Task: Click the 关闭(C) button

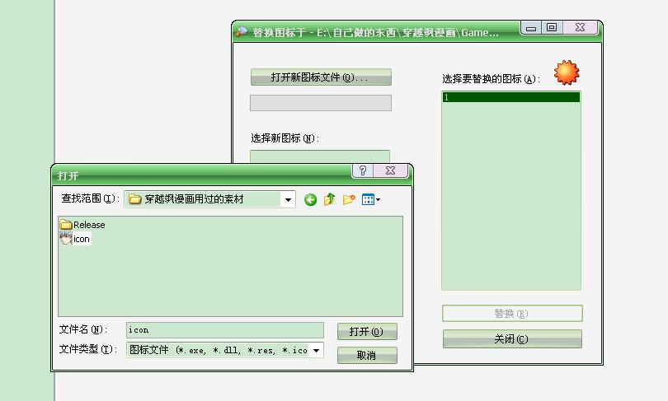Action: (512, 339)
